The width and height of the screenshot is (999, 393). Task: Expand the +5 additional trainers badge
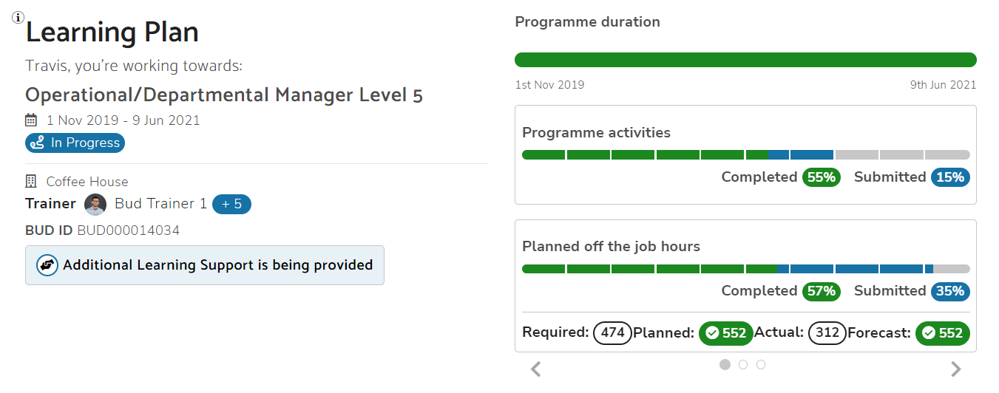tap(231, 204)
